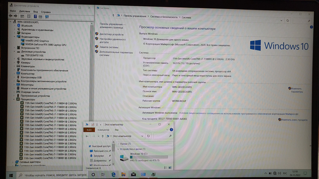Select Intel(R) UHD Graphics adapter
Image resolution: width=319 pixels, height=179 pixels.
tap(37, 41)
